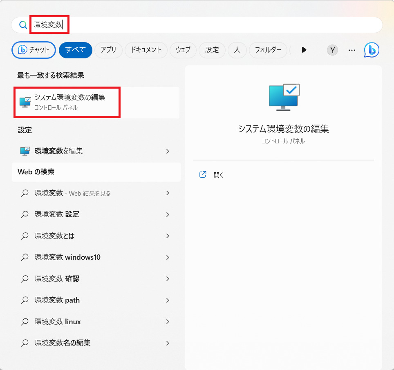Click the preview title システム環境変数の編集
The image size is (394, 370).
tap(283, 129)
